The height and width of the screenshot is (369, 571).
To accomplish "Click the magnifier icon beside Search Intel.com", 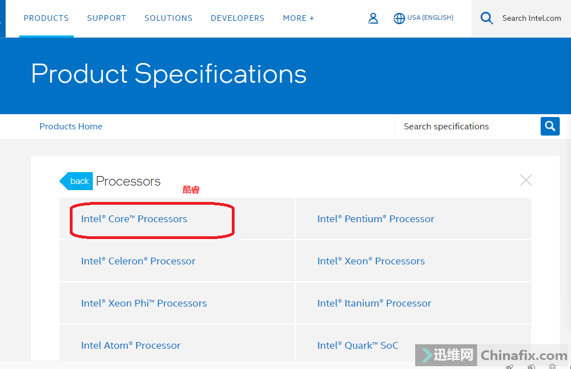I will point(487,18).
